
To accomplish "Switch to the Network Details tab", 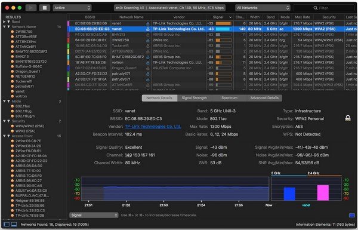I will [x=159, y=98].
